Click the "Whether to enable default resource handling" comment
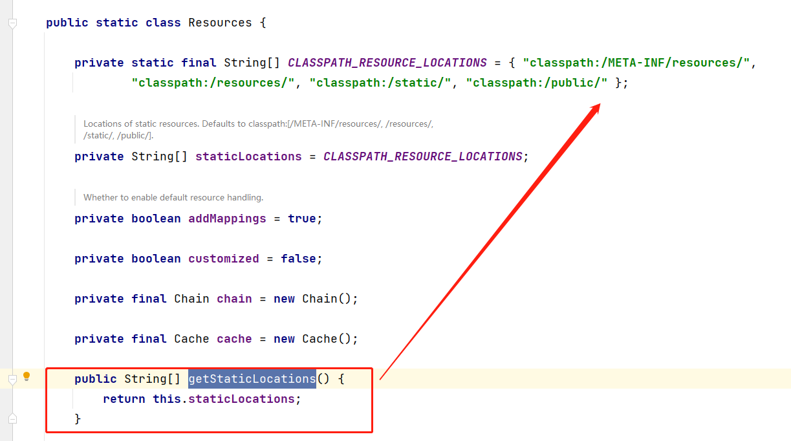 173,197
